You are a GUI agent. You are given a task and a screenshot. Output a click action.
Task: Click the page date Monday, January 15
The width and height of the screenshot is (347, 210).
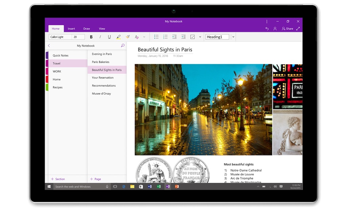153,56
